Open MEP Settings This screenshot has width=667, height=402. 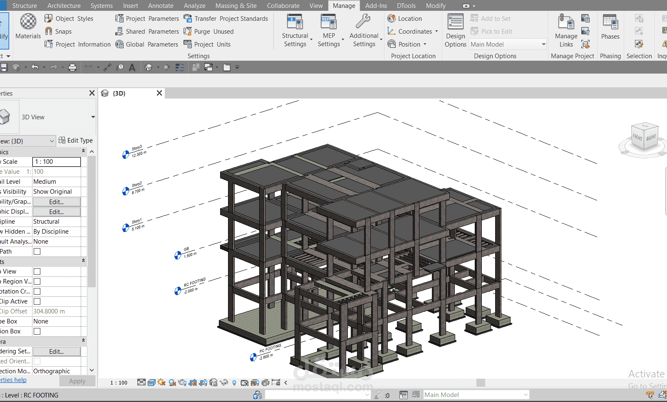pos(329,31)
